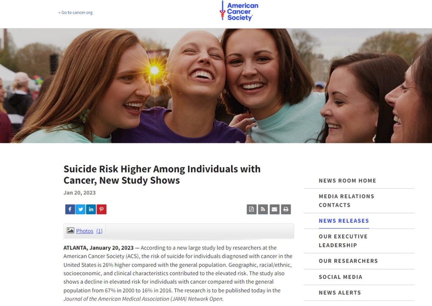
Task: Open Our Executive Leadership page
Action: pyautogui.click(x=343, y=241)
